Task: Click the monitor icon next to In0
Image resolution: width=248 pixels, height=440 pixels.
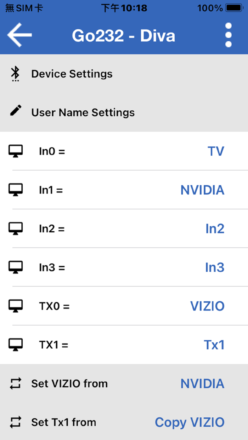Action: click(16, 151)
